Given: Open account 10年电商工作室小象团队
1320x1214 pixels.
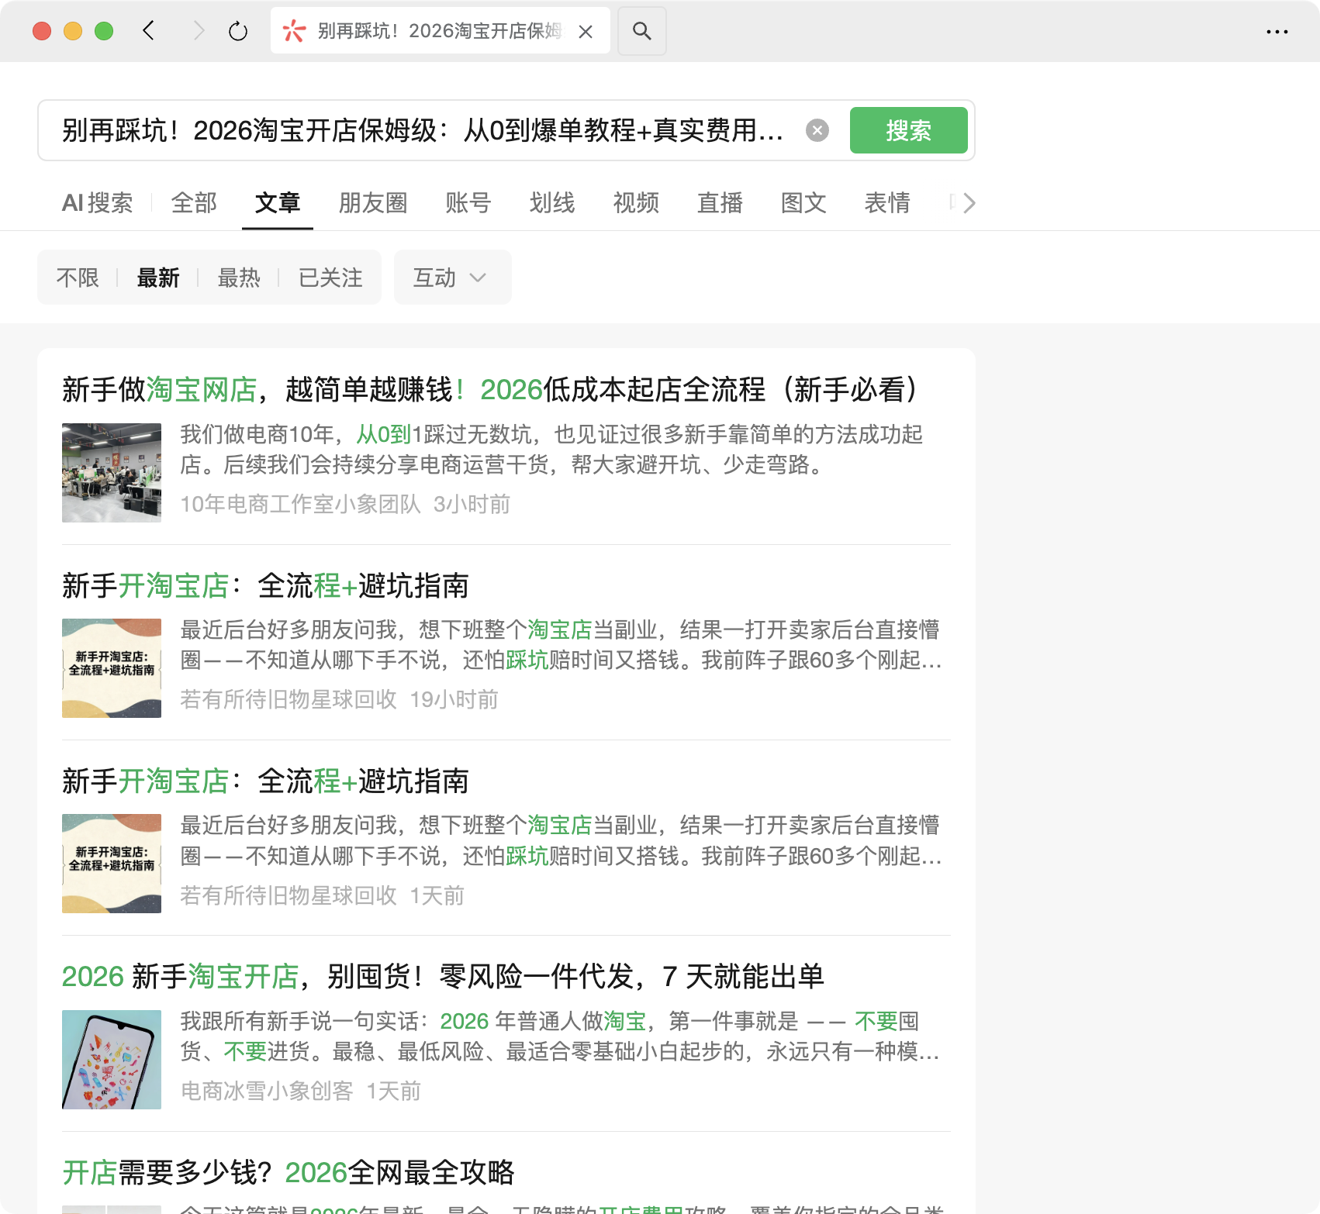Looking at the screenshot, I should tap(301, 505).
